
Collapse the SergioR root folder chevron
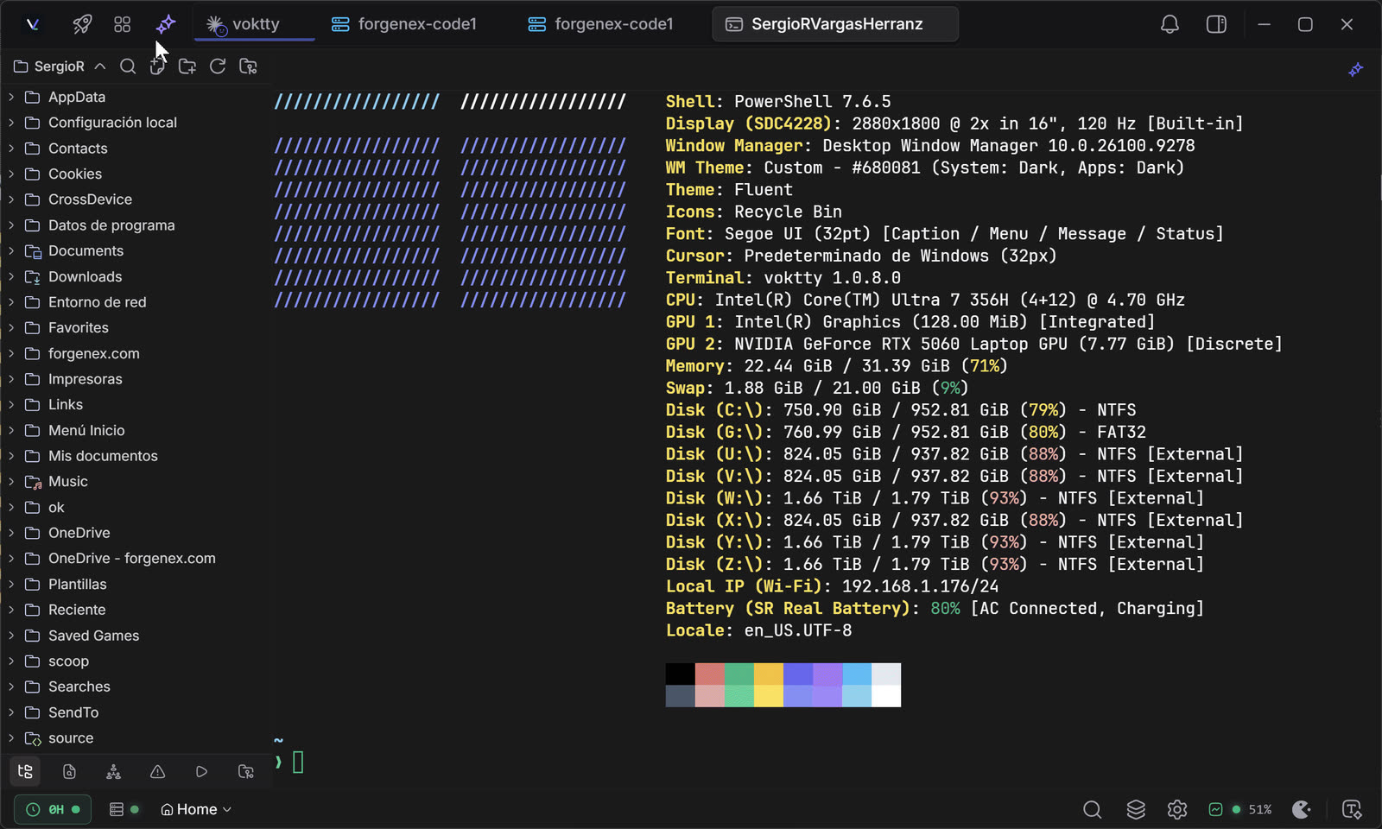pyautogui.click(x=100, y=66)
